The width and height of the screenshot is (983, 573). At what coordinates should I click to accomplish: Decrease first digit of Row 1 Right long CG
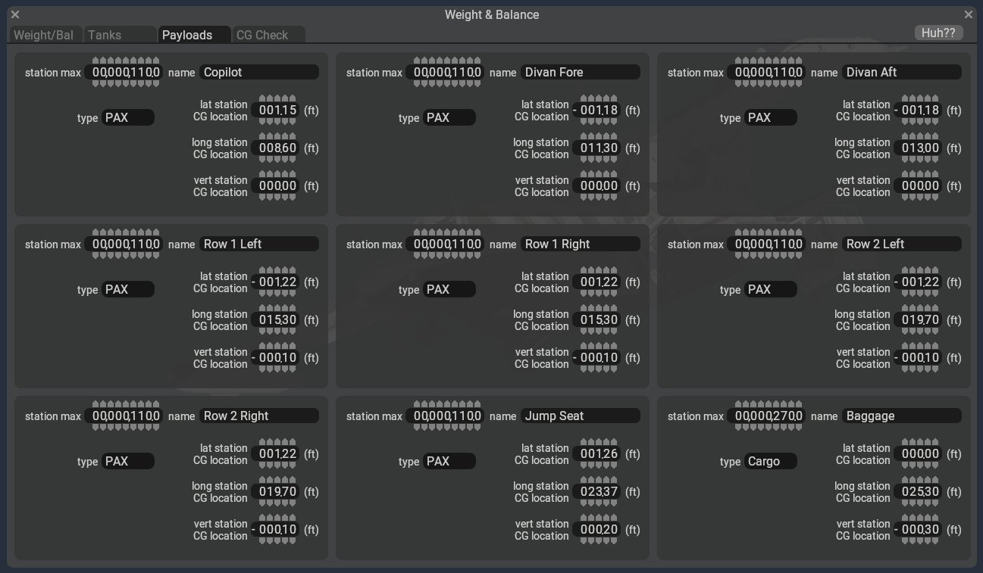click(x=585, y=332)
